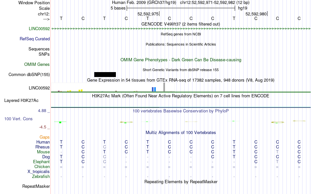Click the SNPs track label
Viewport: 311px width, 194px height.
[44, 54]
